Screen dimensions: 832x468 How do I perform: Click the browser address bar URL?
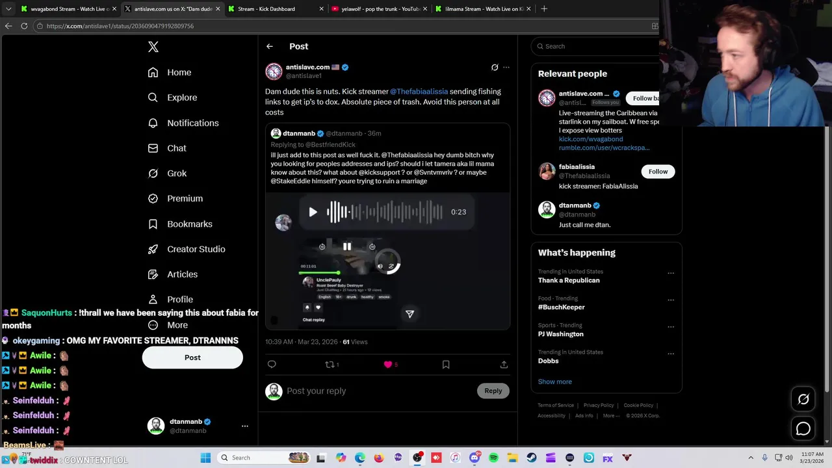tap(120, 26)
